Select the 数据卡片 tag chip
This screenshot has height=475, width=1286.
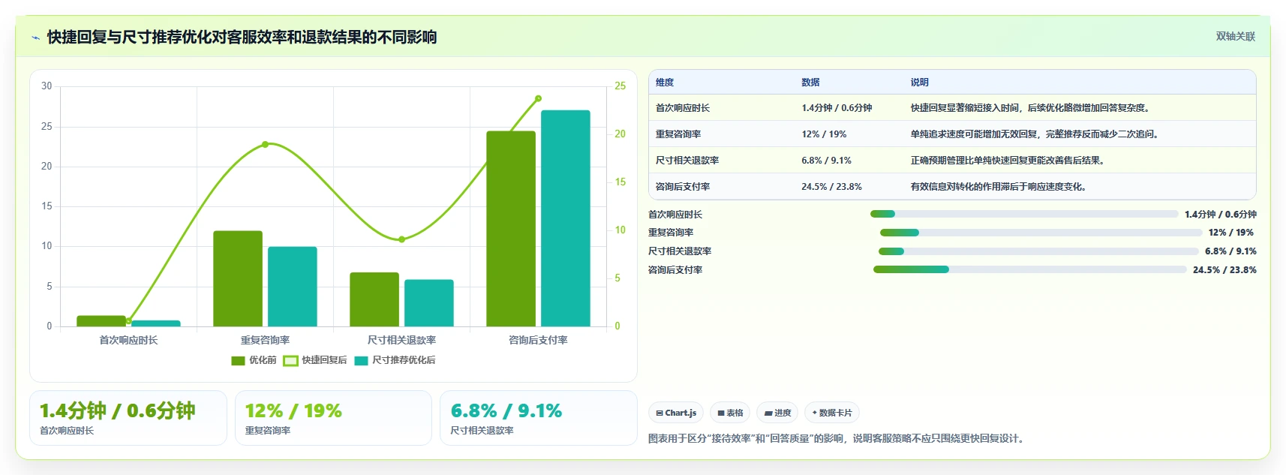831,413
